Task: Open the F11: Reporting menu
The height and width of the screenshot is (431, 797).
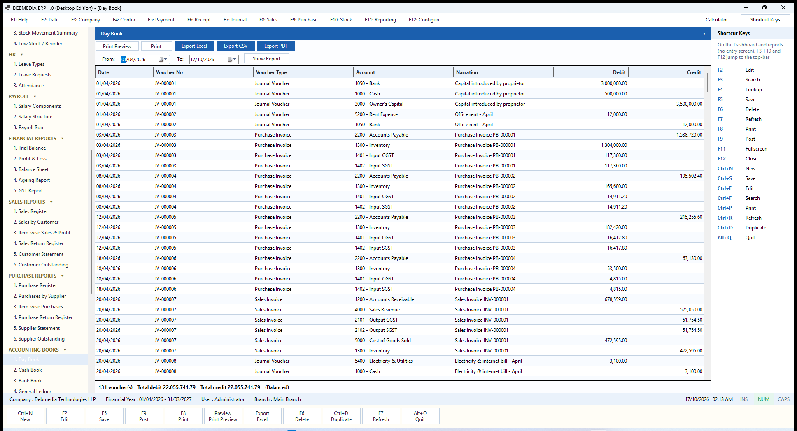Action: coord(380,20)
